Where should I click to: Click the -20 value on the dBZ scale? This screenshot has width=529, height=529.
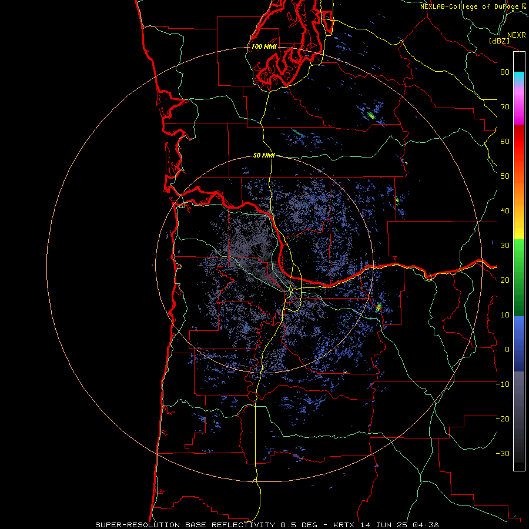[x=503, y=419]
